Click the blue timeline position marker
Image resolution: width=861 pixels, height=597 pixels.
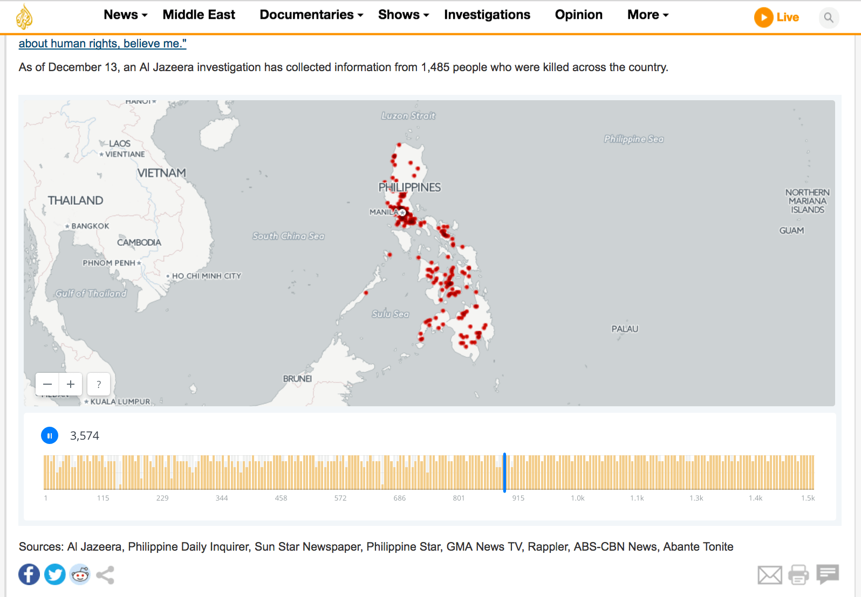pyautogui.click(x=504, y=473)
